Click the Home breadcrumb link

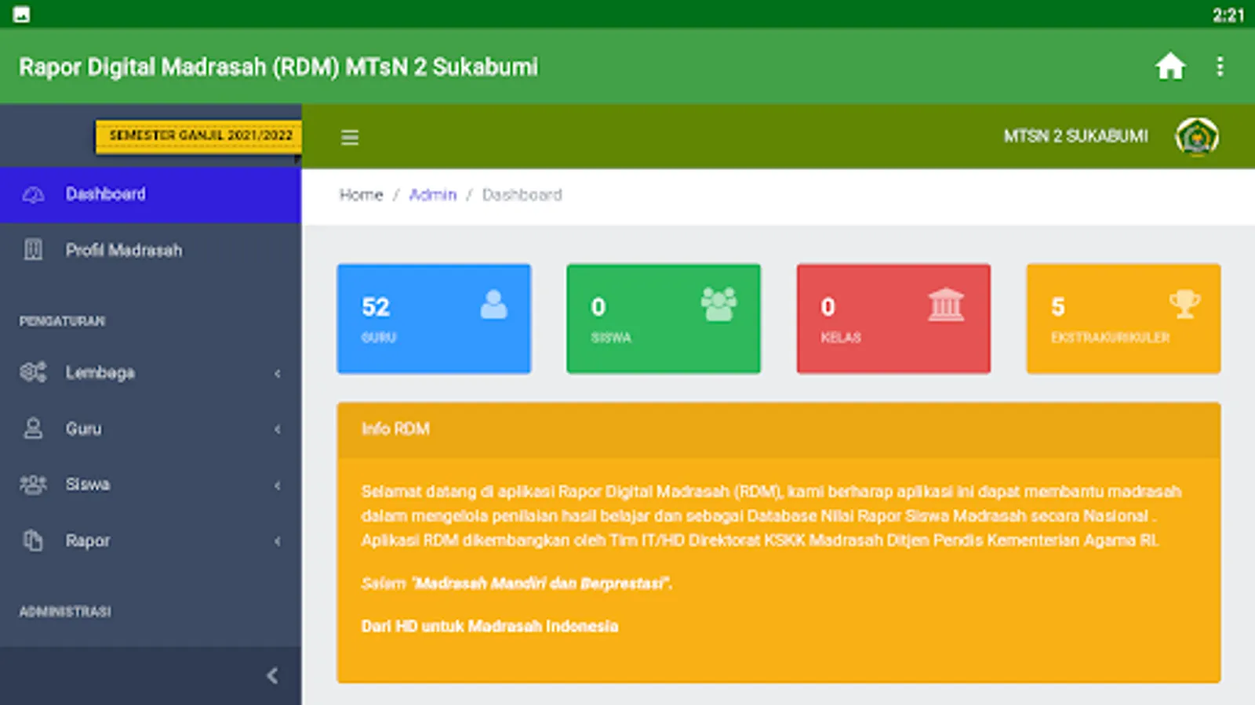[x=361, y=195]
